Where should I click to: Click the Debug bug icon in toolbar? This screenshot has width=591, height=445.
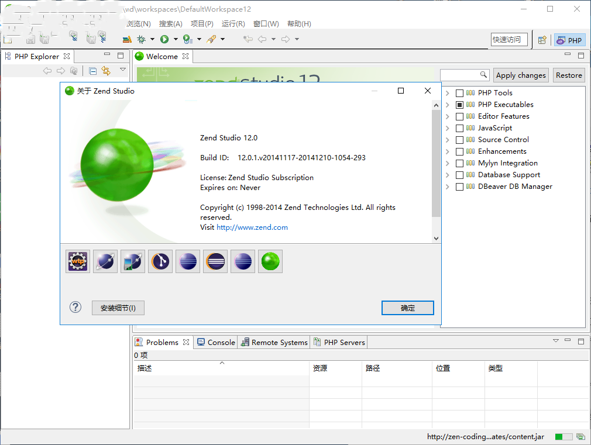[142, 39]
